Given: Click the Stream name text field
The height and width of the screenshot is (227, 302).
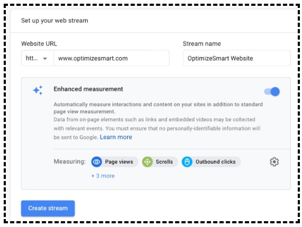Looking at the screenshot, I should click(237, 58).
